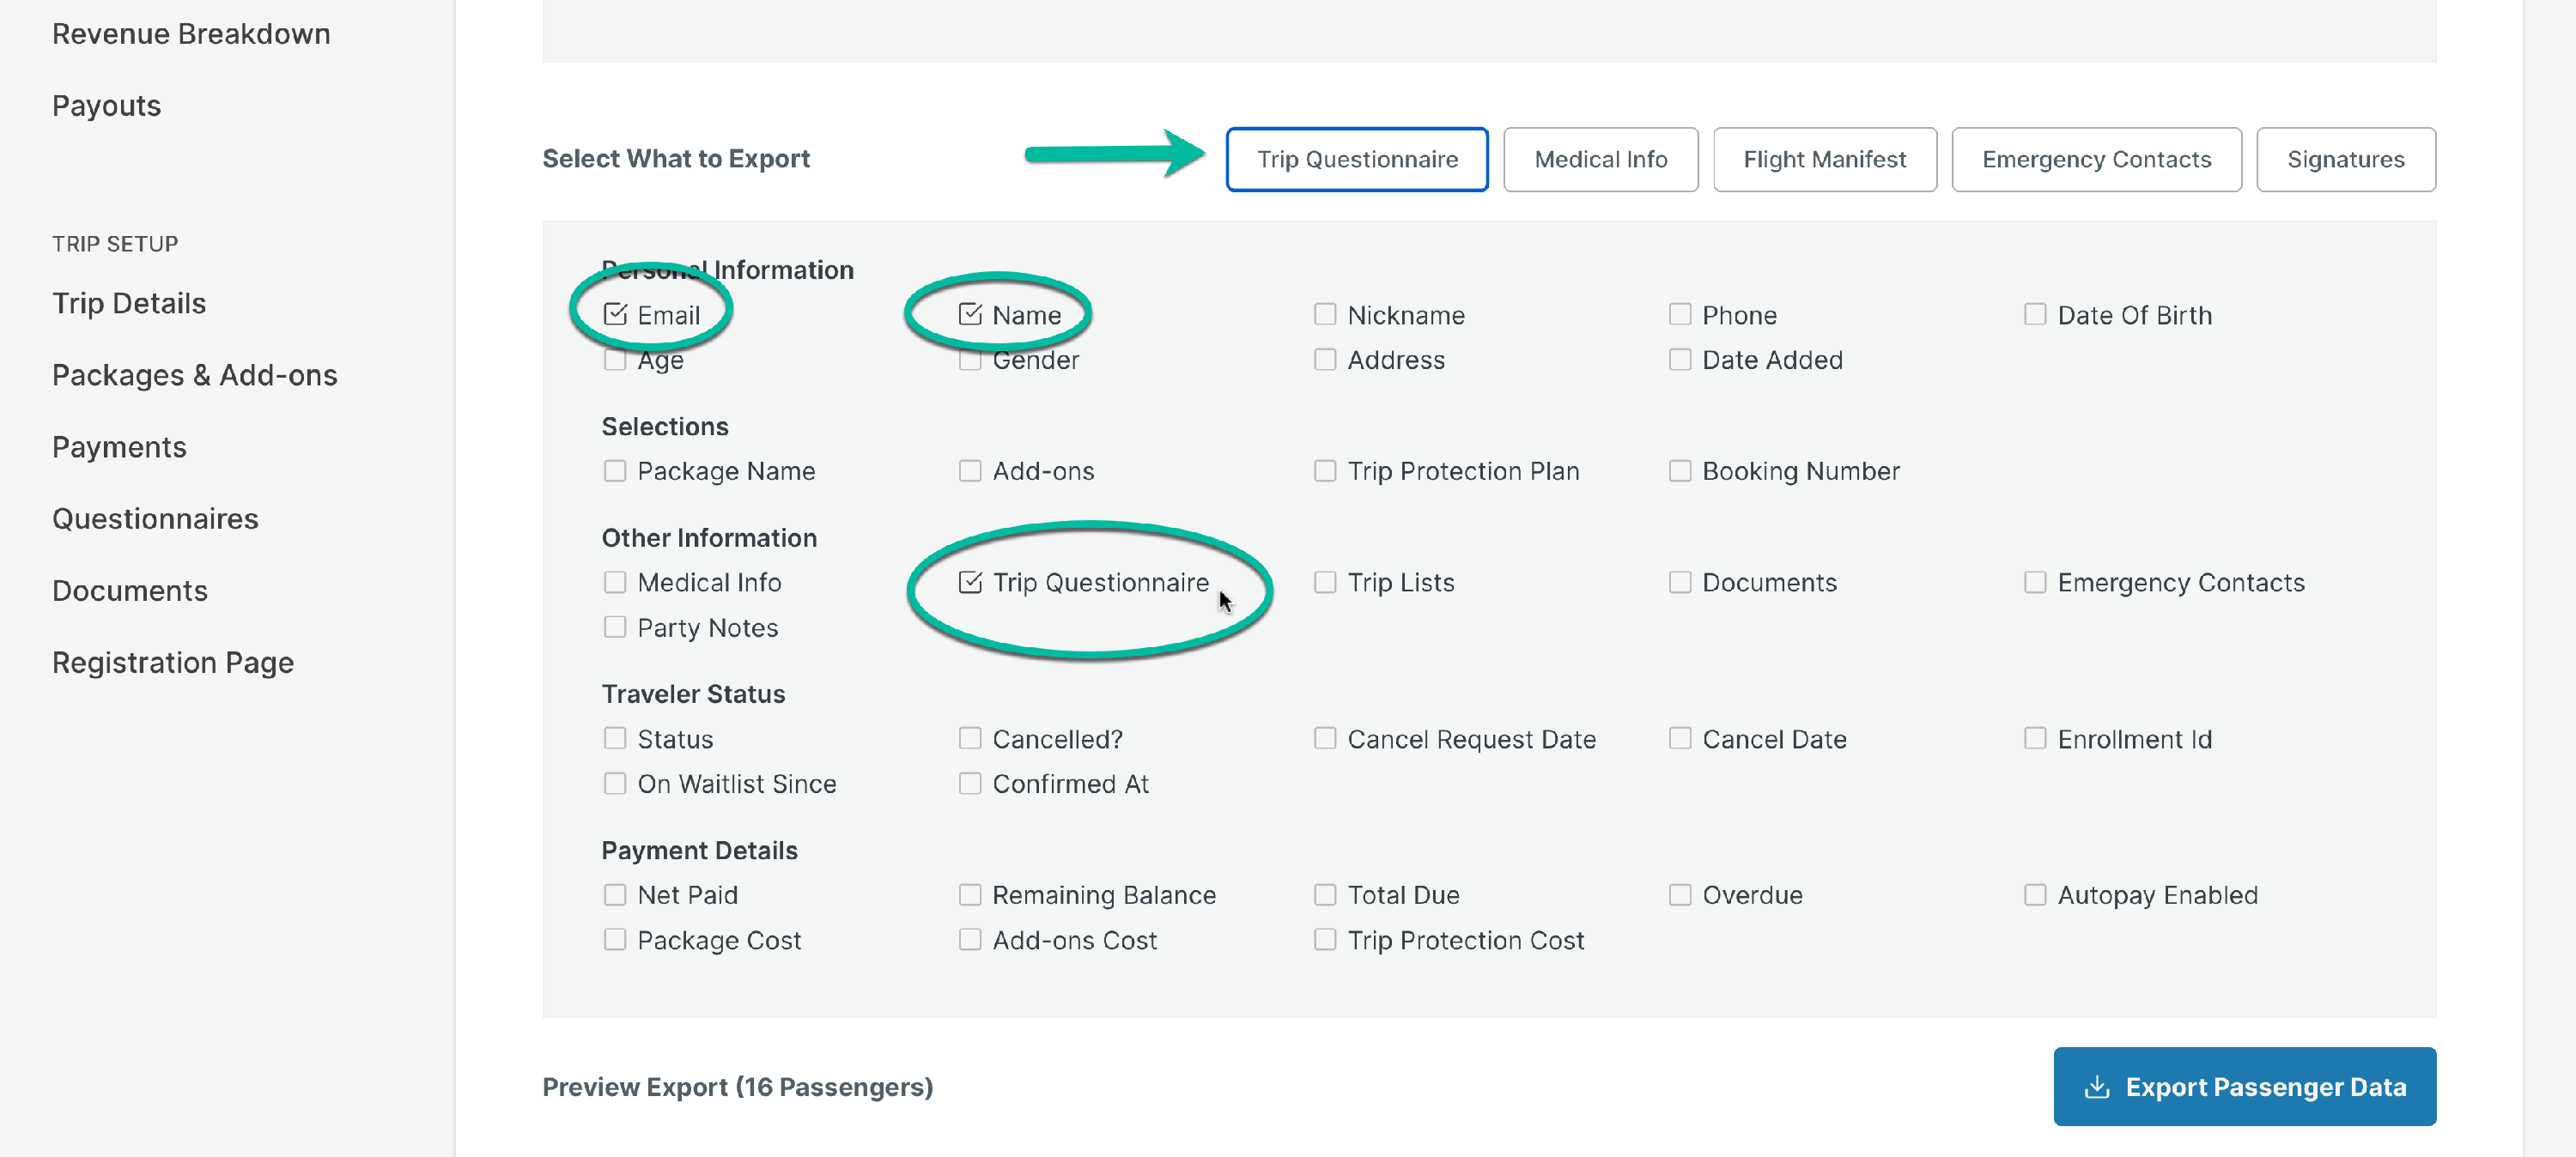The width and height of the screenshot is (2576, 1157).
Task: Toggle the Trip Protection Plan checkbox
Action: 1326,470
